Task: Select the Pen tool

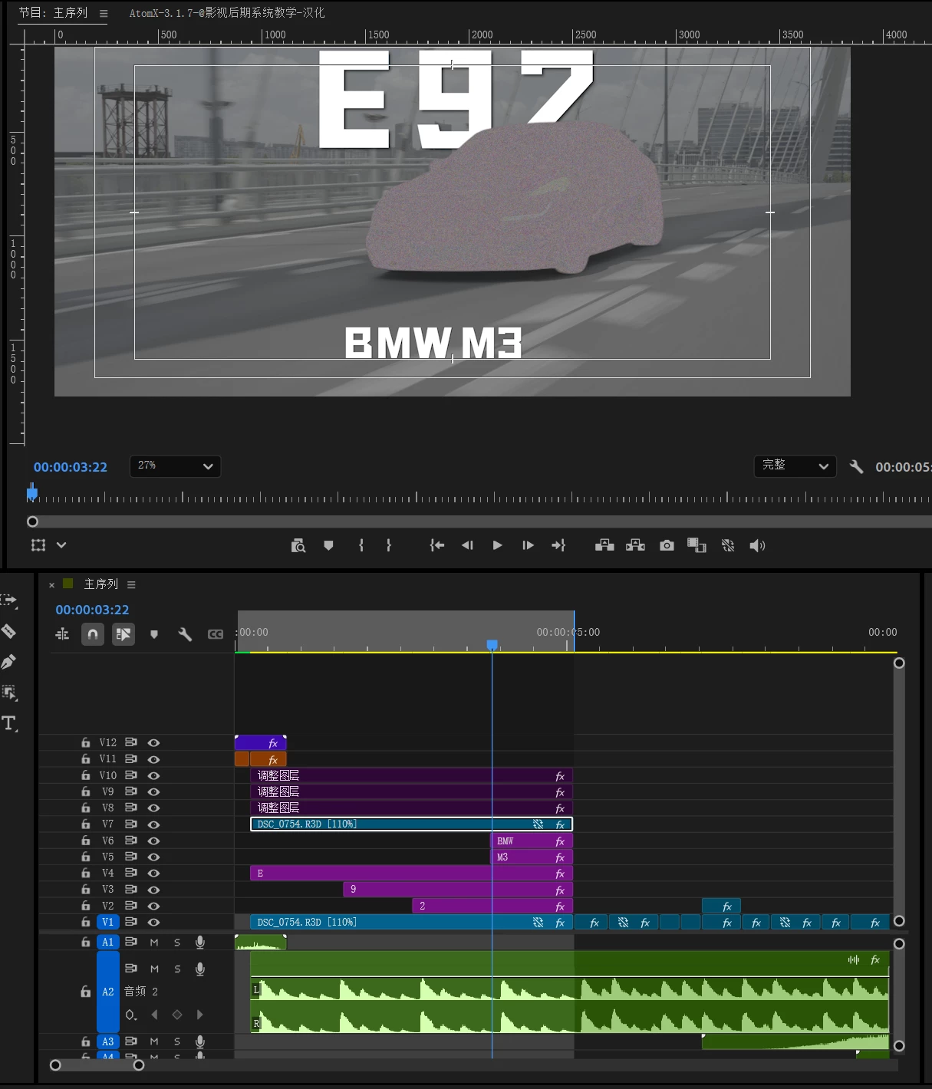Action: 8,662
